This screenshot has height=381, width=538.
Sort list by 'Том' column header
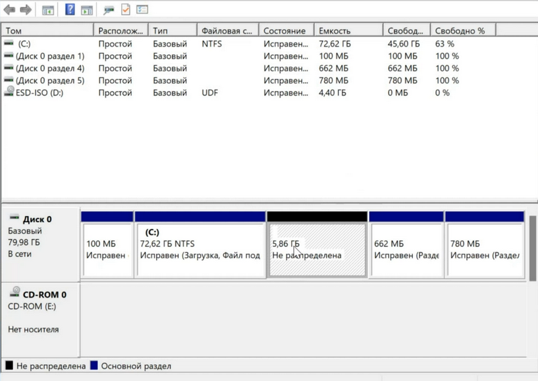coord(47,31)
